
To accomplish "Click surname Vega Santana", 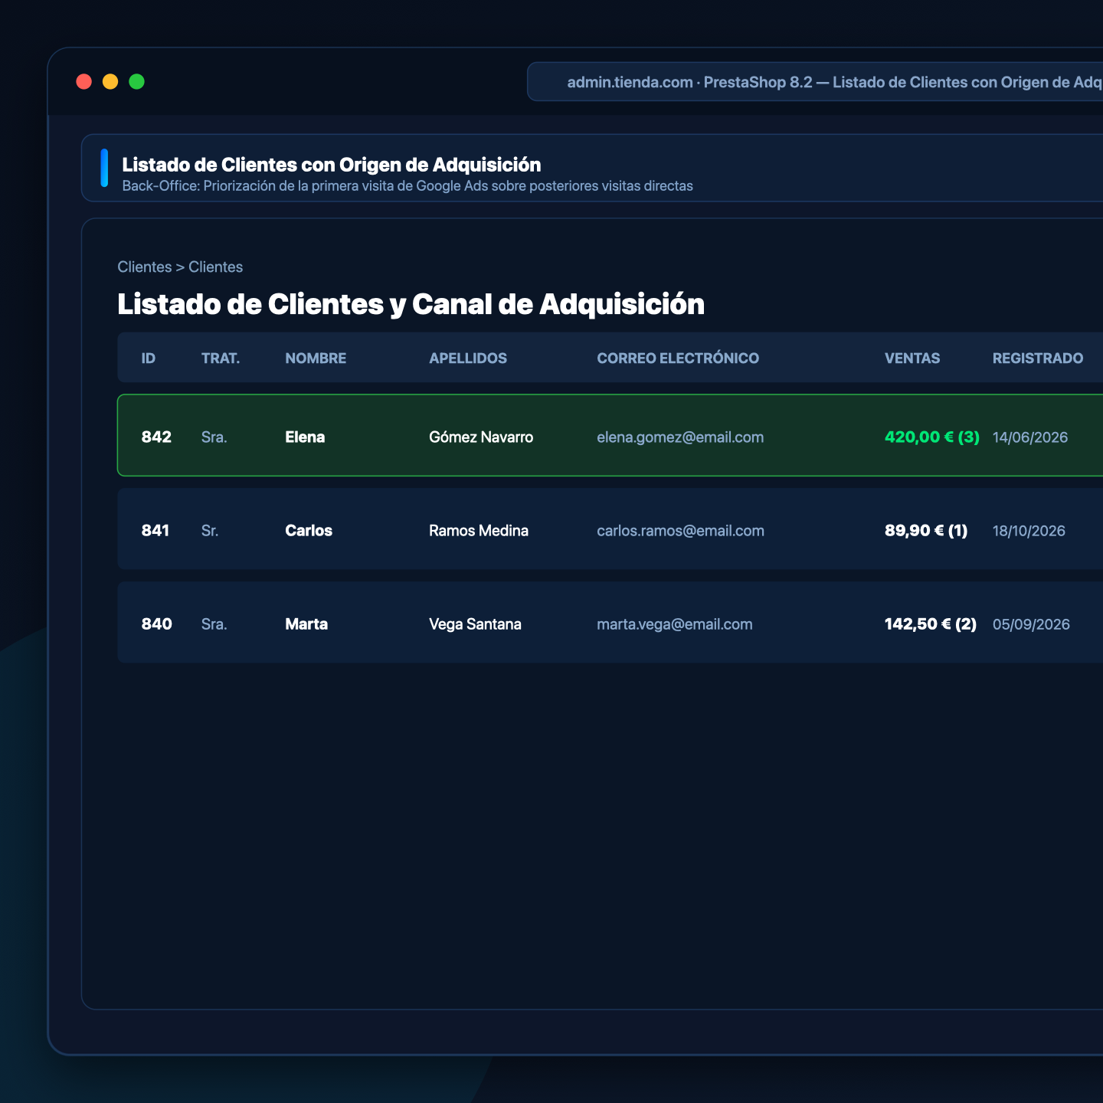I will 475,624.
